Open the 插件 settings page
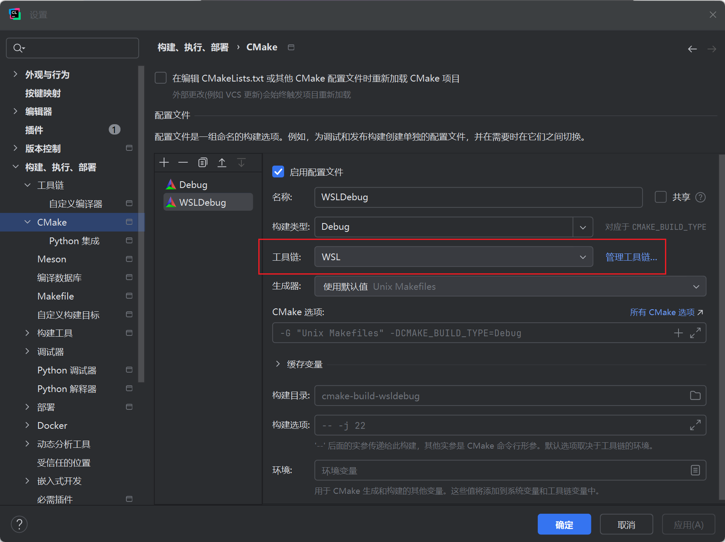This screenshot has width=725, height=542. click(x=34, y=130)
